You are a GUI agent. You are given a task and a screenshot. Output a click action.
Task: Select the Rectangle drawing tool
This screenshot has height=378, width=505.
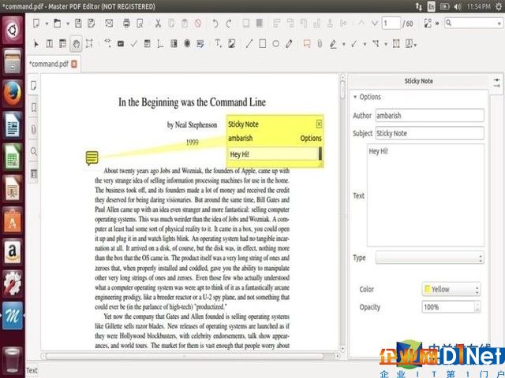(x=263, y=43)
